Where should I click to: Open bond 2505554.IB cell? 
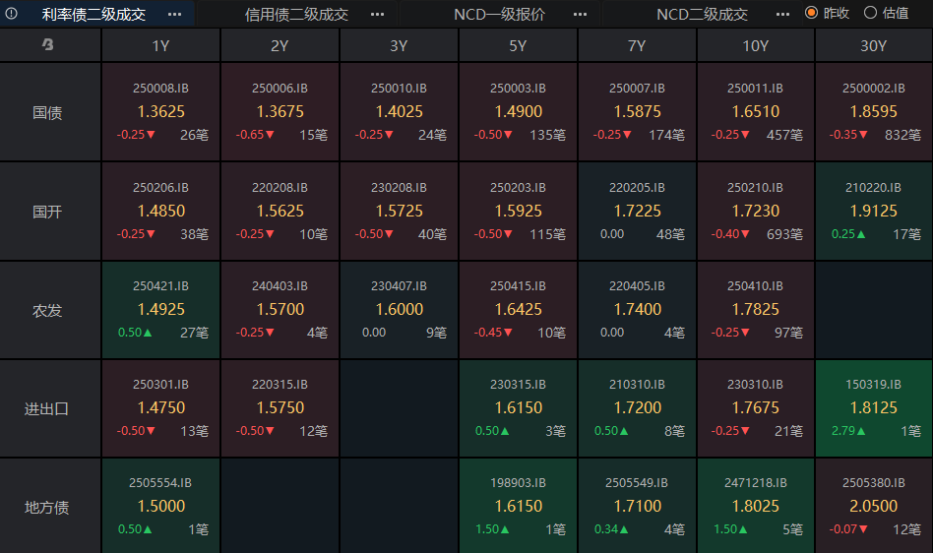160,506
